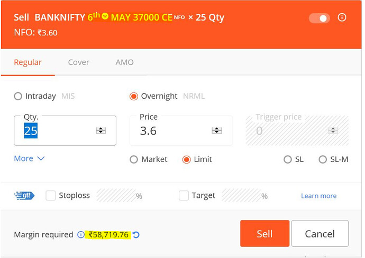Image resolution: width=365 pixels, height=258 pixels.
Task: Focus the Qty input field
Action: click(x=65, y=130)
